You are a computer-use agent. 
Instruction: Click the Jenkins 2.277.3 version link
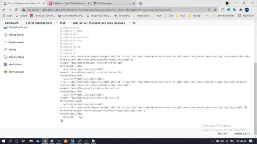[x=242, y=134]
